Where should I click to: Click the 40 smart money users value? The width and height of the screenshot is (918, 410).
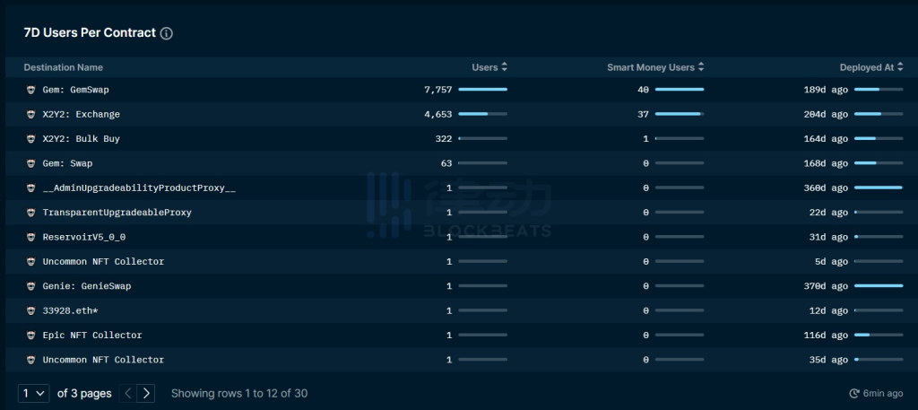[644, 90]
